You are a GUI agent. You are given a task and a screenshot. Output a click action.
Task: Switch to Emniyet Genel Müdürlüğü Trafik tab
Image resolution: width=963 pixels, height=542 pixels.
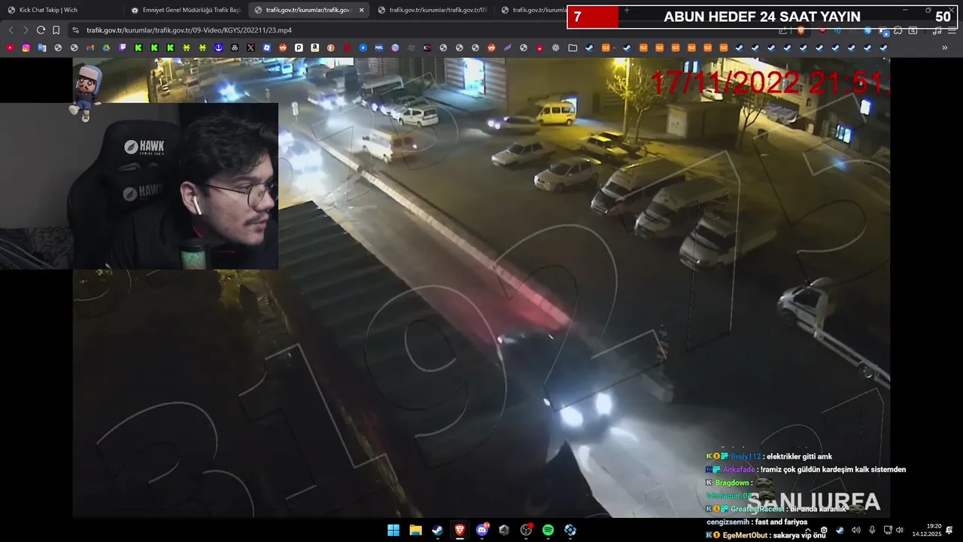point(184,10)
